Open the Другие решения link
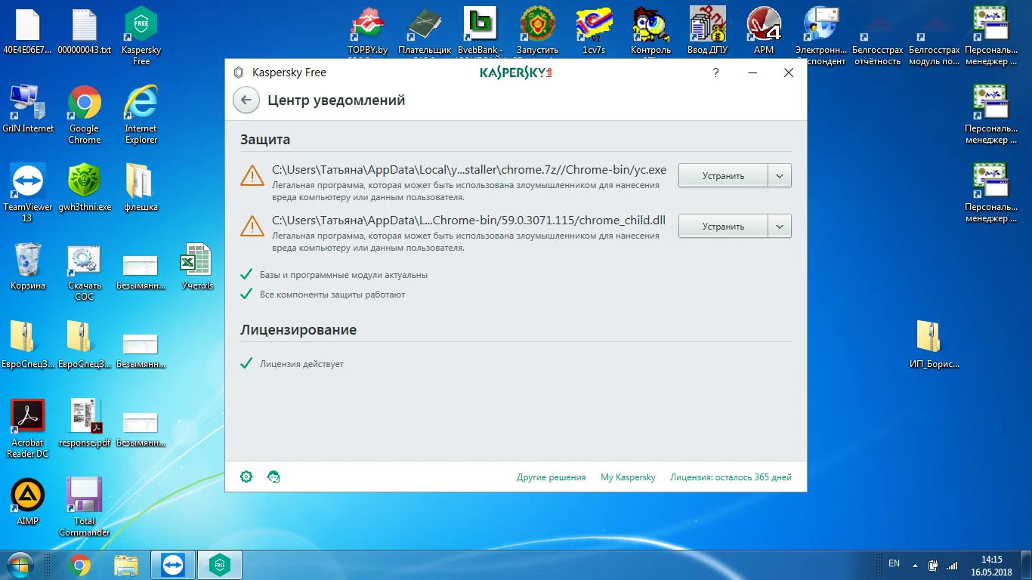Image resolution: width=1032 pixels, height=580 pixels. point(551,477)
